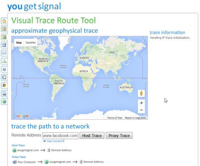Image resolution: width=200 pixels, height=166 pixels.
Task: Open the blue printer-like sidebar icon
Action: 4,45
